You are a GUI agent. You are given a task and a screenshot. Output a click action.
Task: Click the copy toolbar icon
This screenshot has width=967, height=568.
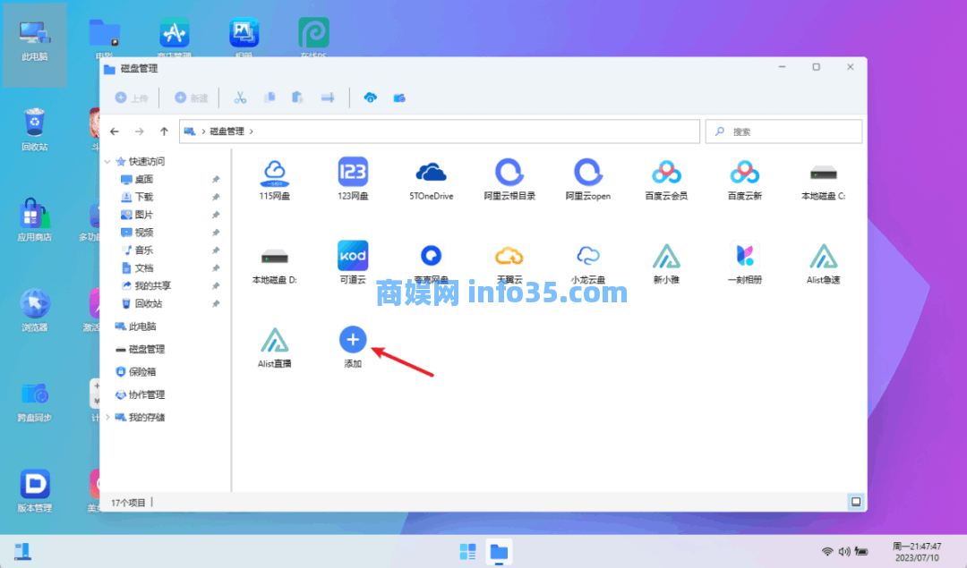pos(270,98)
